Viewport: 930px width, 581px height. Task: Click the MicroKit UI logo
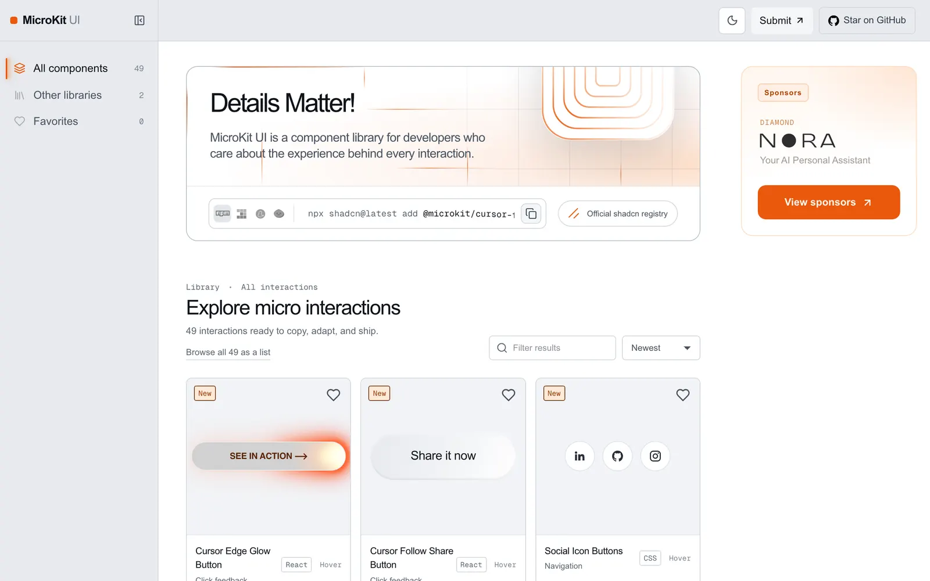point(45,20)
